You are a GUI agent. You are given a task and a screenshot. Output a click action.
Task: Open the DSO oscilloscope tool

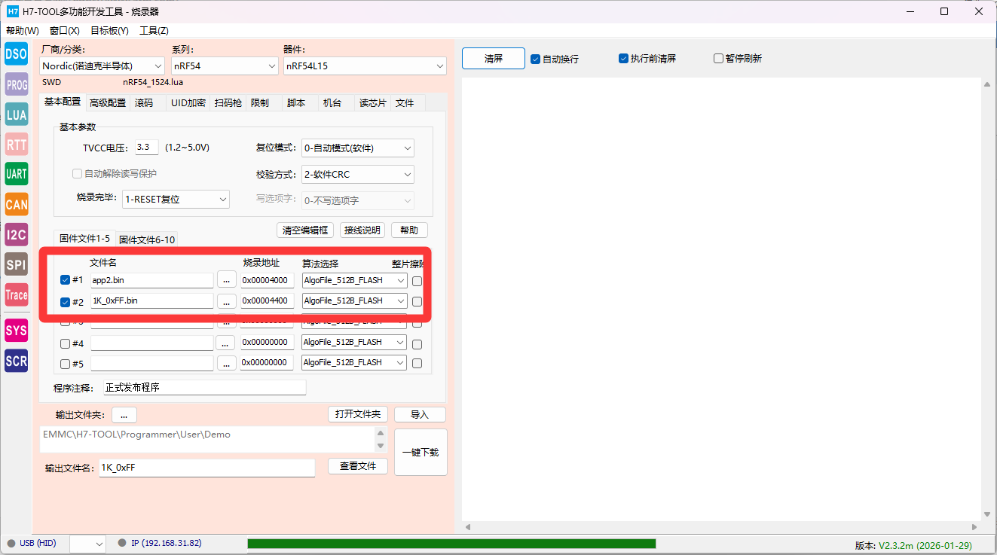coord(16,54)
